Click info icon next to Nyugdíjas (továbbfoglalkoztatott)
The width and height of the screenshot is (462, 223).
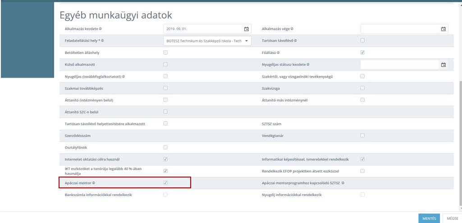tap(124, 76)
